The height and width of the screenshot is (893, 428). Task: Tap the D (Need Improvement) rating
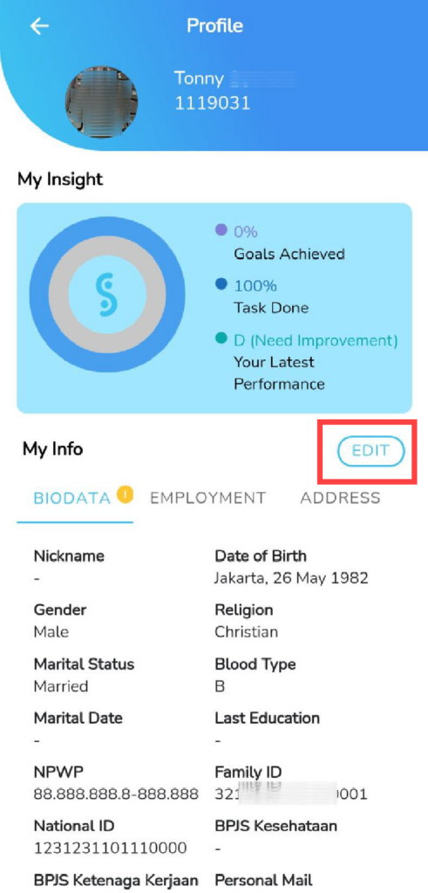tap(316, 341)
